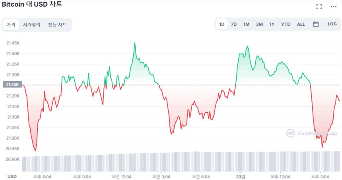Switch to the 시가총액 tab
Screen dimensions: 342x180
coord(32,25)
